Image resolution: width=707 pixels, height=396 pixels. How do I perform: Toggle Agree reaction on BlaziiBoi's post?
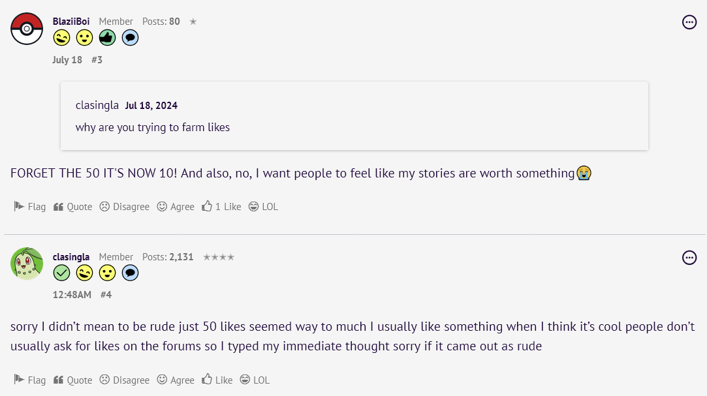click(x=176, y=206)
